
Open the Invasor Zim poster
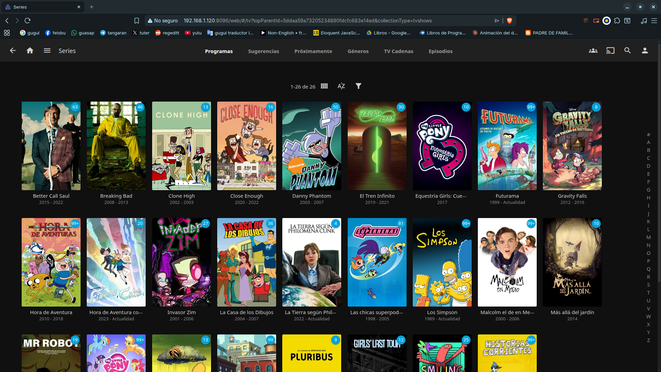(181, 262)
